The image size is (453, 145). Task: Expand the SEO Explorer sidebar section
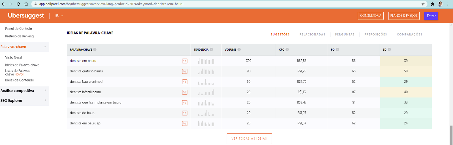tap(45, 100)
